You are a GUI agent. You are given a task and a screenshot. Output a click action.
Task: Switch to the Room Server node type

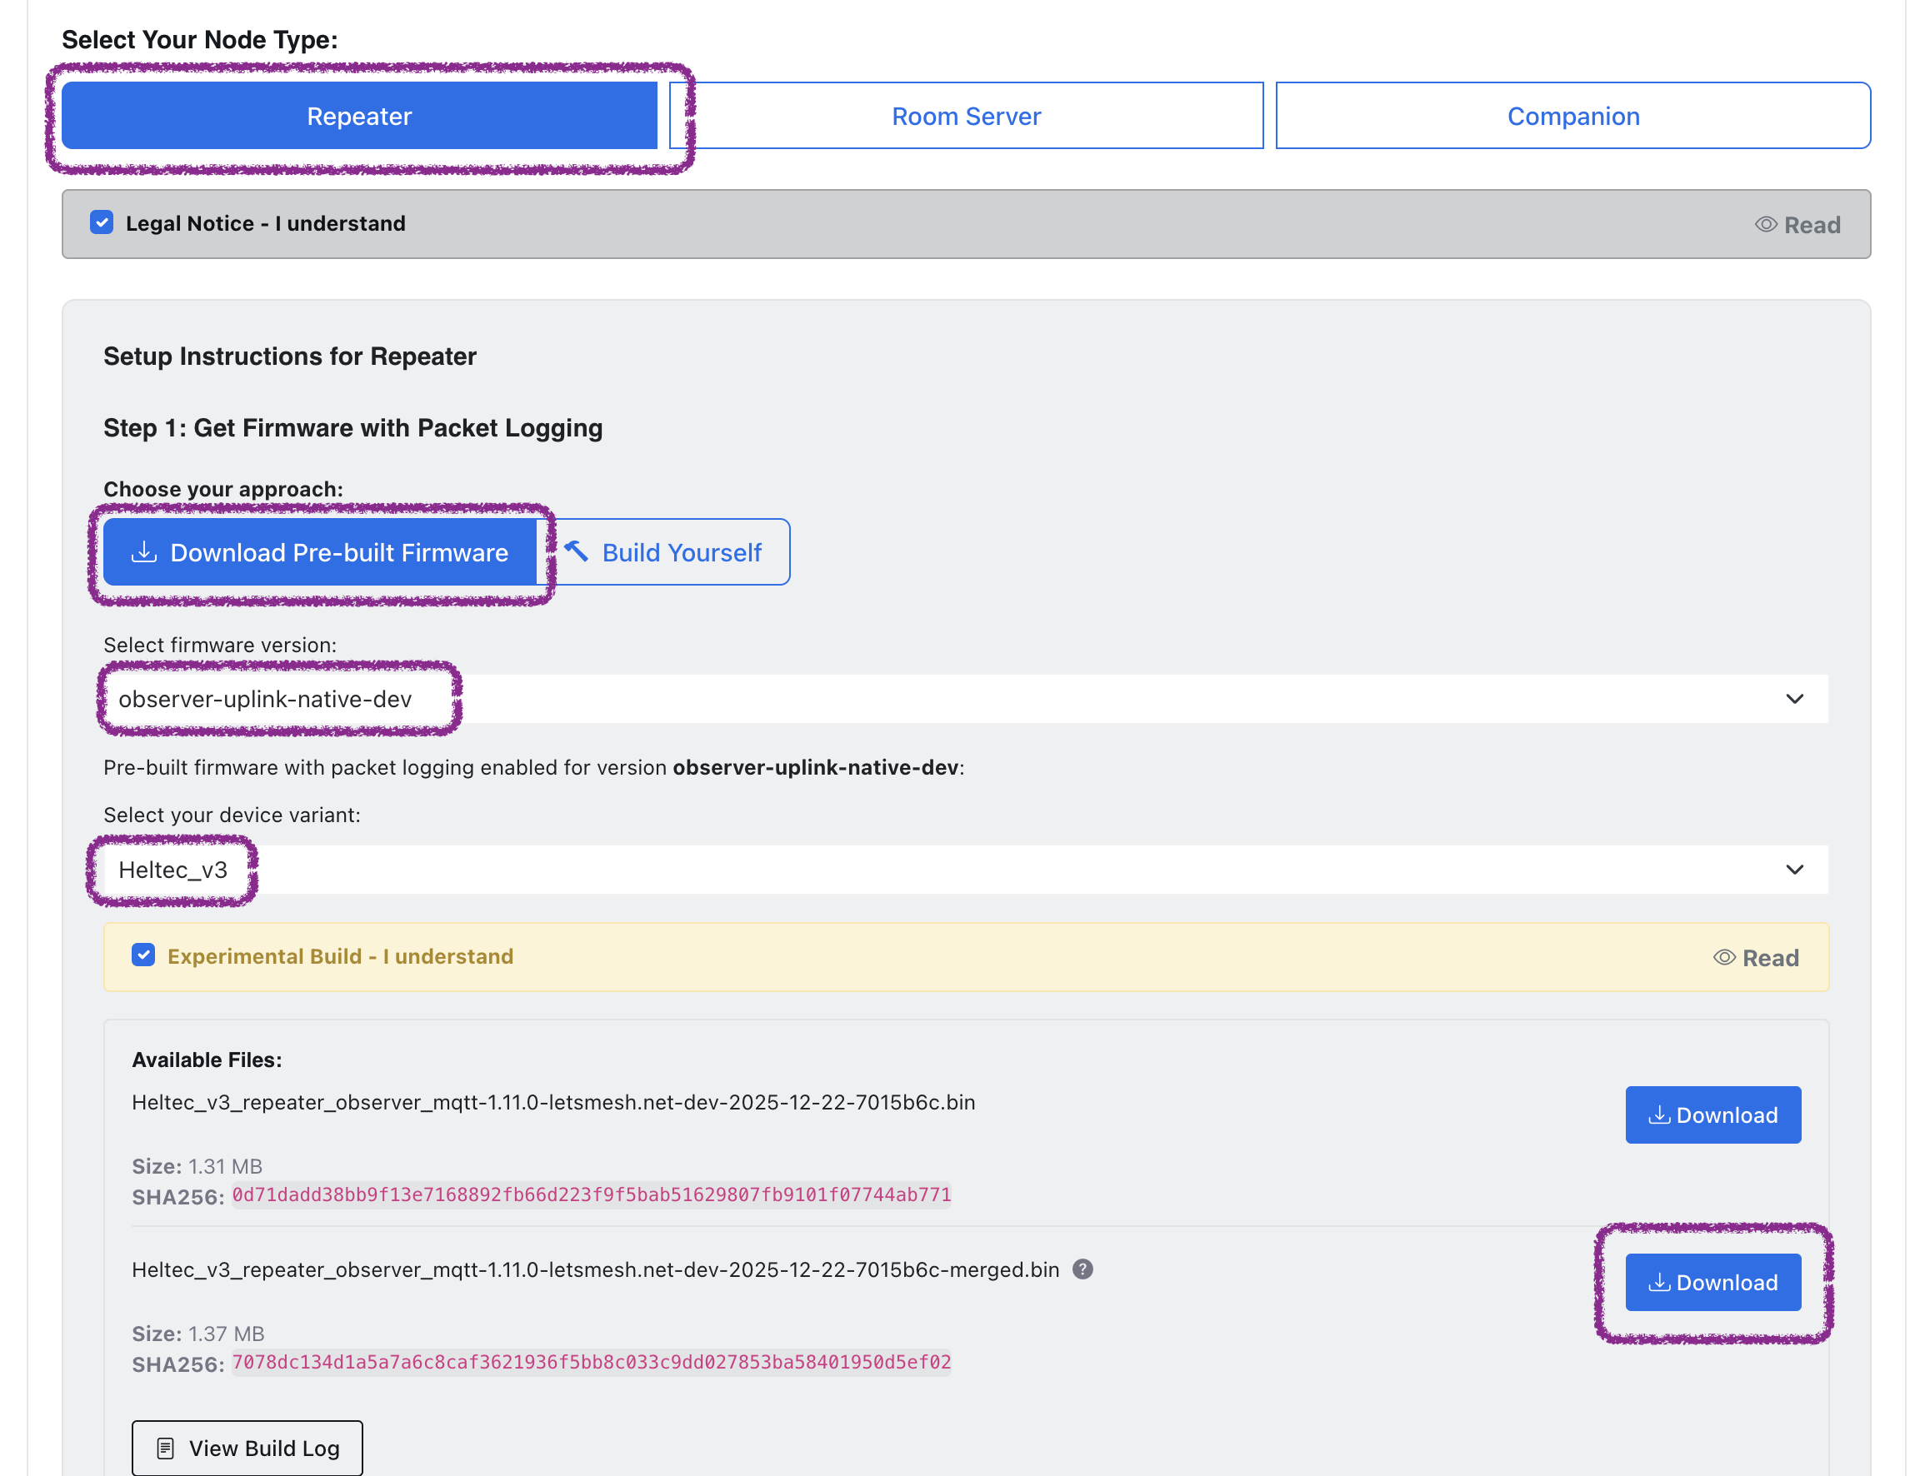pyautogui.click(x=966, y=115)
